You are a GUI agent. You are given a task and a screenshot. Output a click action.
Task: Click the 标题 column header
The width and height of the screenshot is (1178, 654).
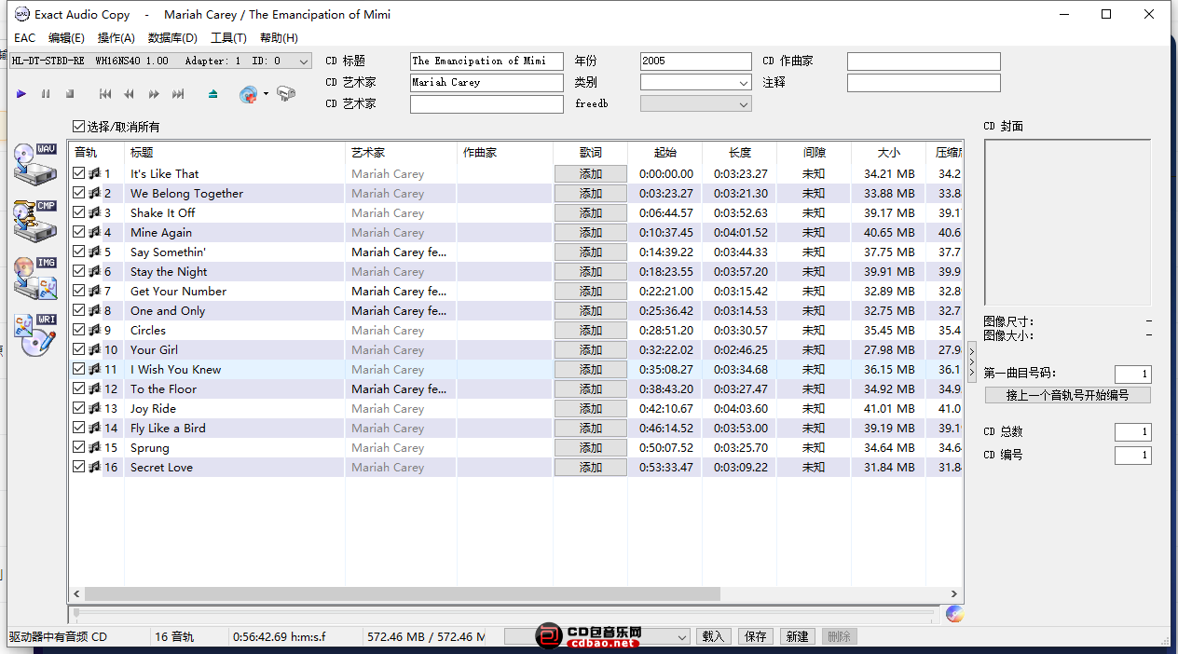point(235,153)
